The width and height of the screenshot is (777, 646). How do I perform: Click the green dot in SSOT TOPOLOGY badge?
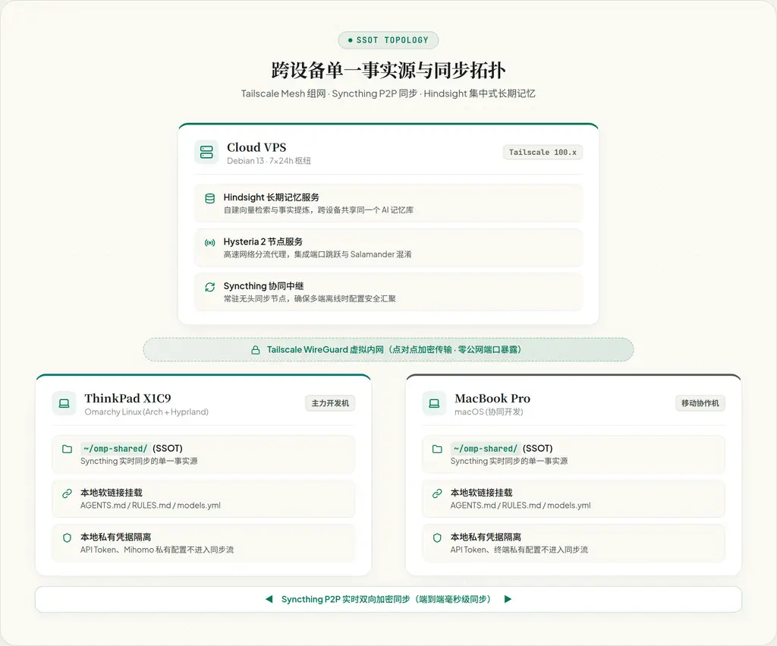click(351, 40)
